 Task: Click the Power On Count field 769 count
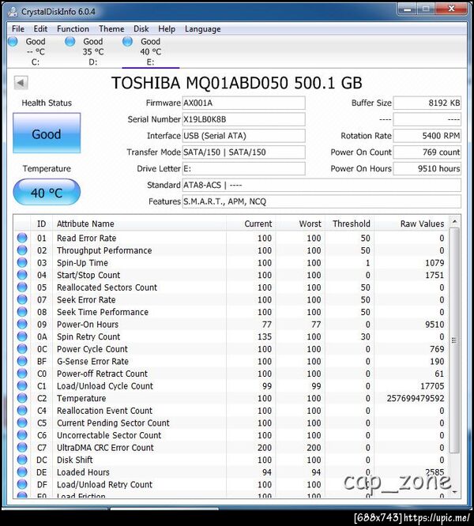pyautogui.click(x=427, y=152)
